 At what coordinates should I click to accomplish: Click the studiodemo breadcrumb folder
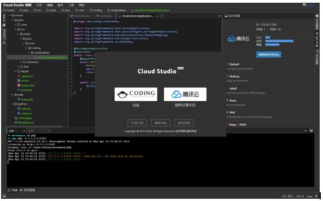tap(116, 10)
